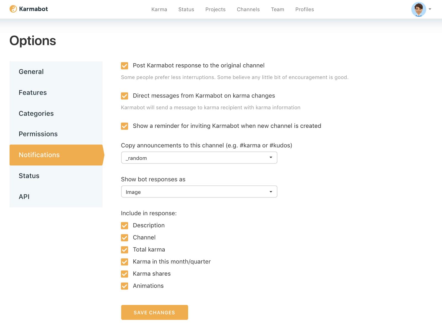This screenshot has width=442, height=324.
Task: Select the Categories sidebar tab
Action: point(36,114)
